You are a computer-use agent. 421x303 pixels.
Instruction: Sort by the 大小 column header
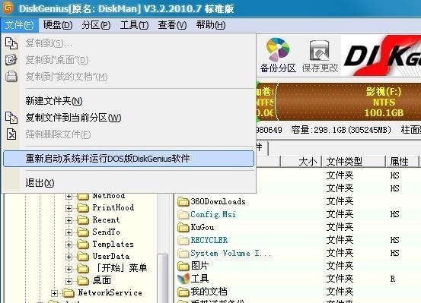point(301,162)
